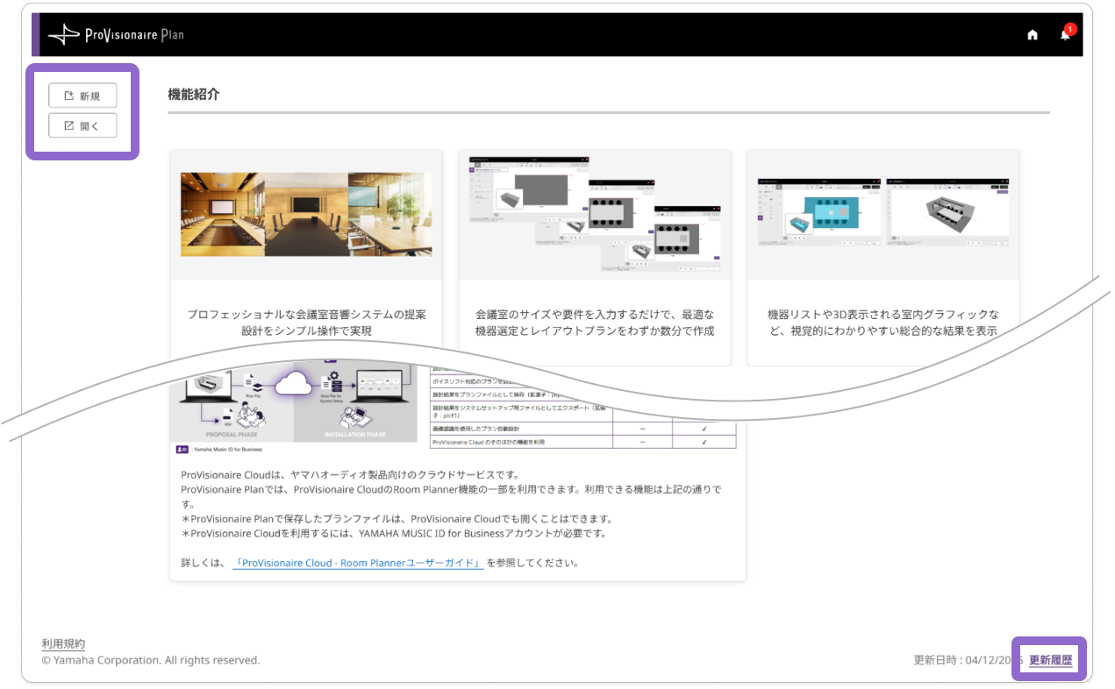Create a new plan with 新規
This screenshot has width=1115, height=689.
(82, 96)
